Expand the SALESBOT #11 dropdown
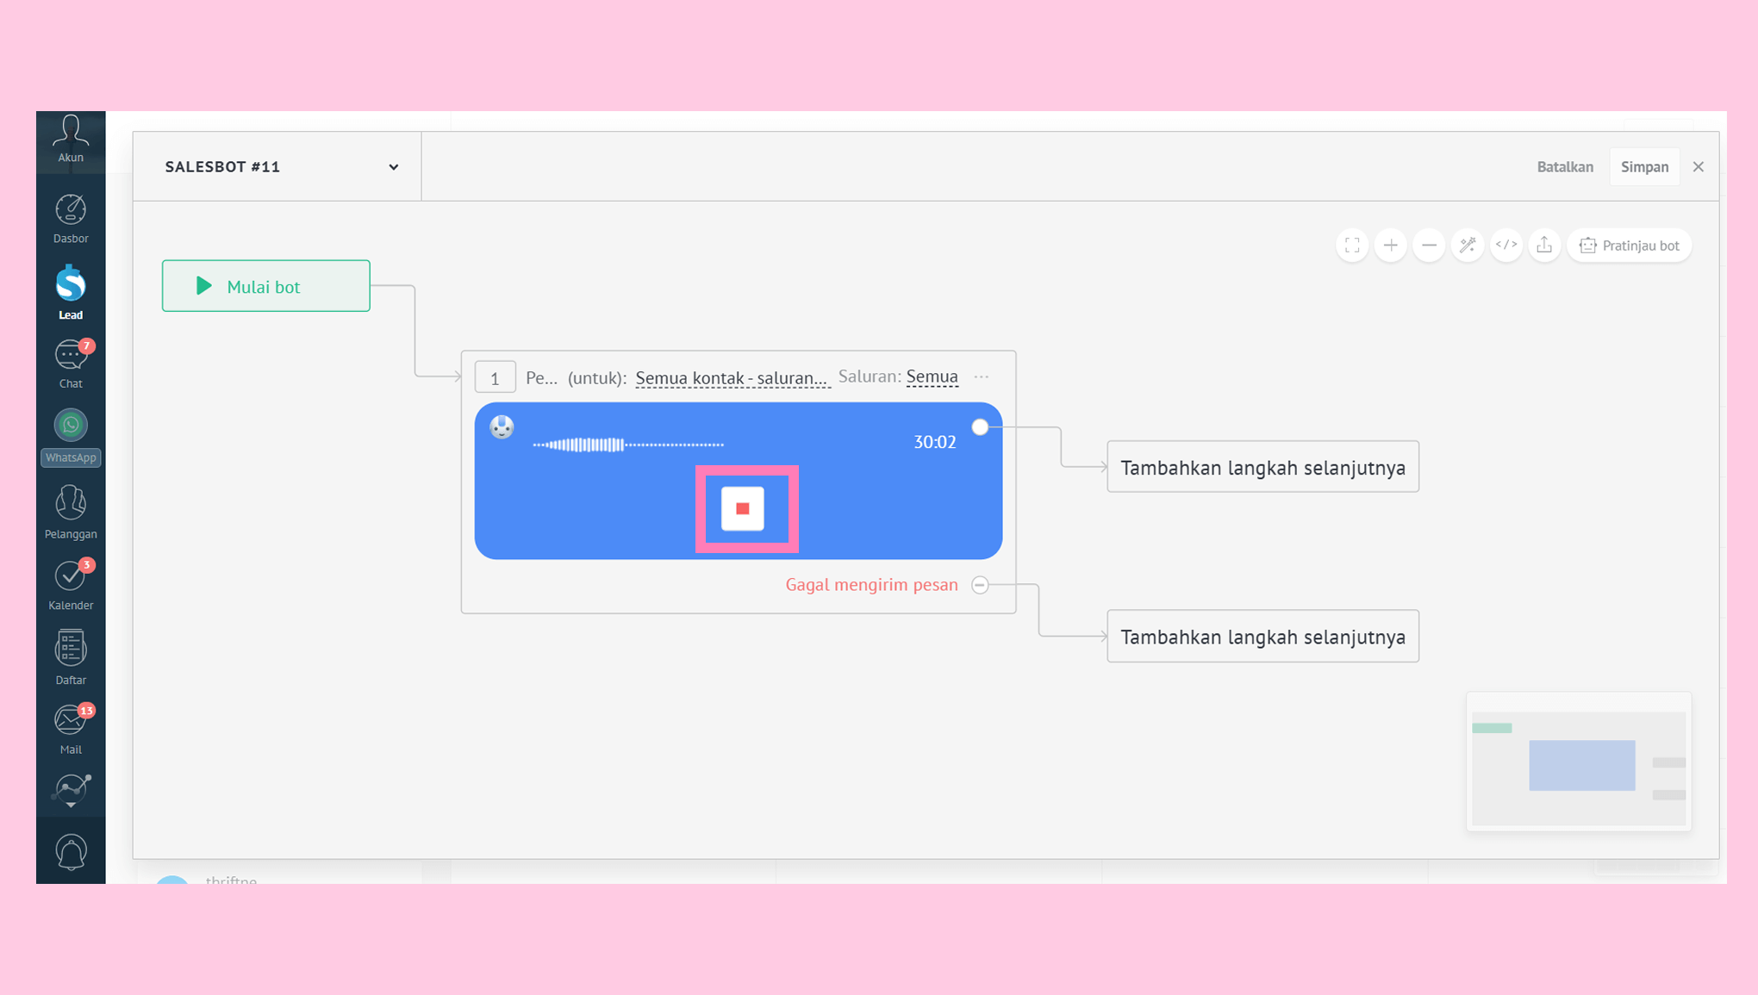This screenshot has height=995, width=1758. click(x=393, y=167)
